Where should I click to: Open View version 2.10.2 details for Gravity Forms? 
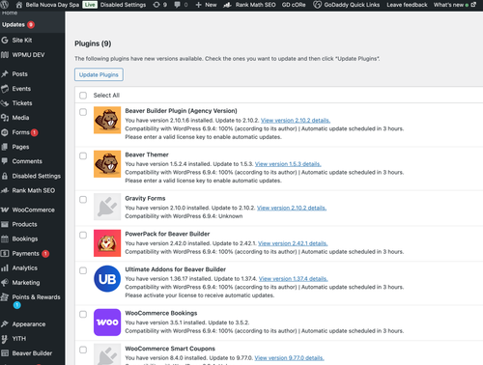(x=292, y=208)
